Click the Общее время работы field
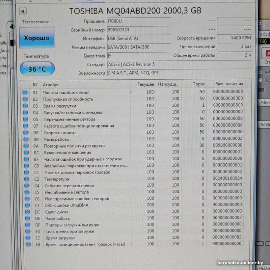The height and width of the screenshot is (270, 270). tap(234, 55)
